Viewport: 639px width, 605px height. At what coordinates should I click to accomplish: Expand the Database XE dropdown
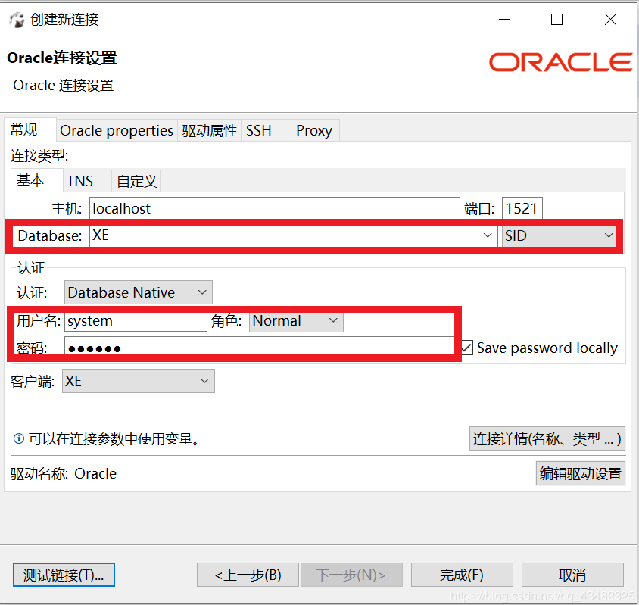(488, 235)
